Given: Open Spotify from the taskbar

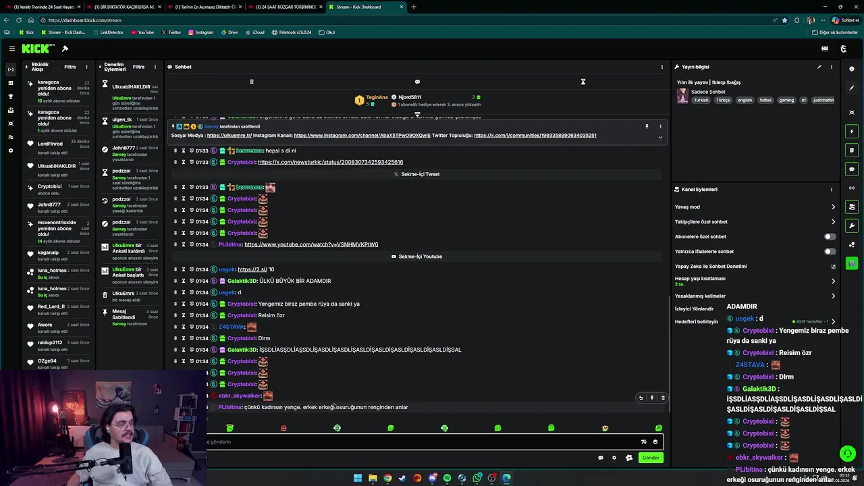Looking at the screenshot, I should 447,478.
